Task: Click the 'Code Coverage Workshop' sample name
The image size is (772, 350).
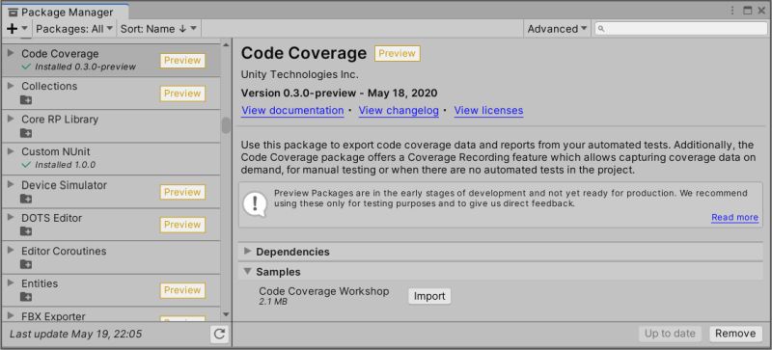Action: (x=324, y=291)
